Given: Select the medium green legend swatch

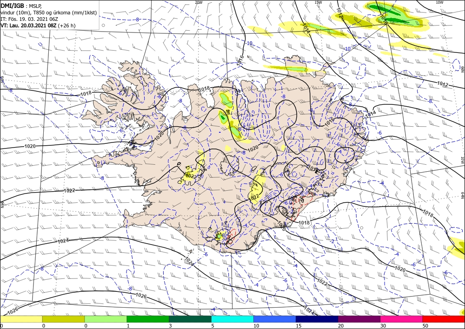Looking at the screenshot, I should [x=148, y=319].
